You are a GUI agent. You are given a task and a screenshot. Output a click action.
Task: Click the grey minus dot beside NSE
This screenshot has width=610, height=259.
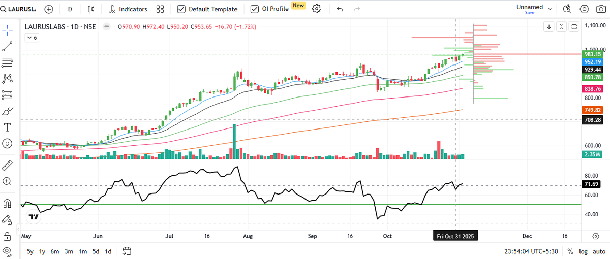[x=106, y=27]
